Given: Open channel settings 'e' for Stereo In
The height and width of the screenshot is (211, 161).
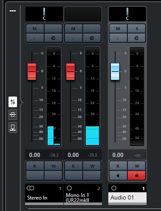Looking at the screenshot, I should (54, 38).
